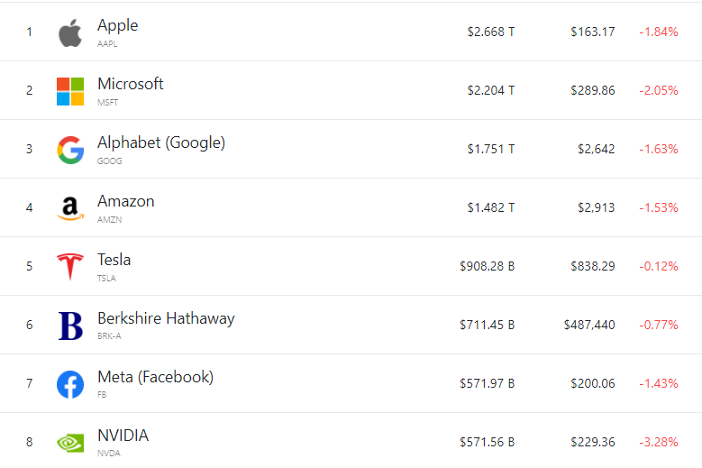This screenshot has width=702, height=468.
Task: Click the MSFT ticker symbol
Action: coord(107,102)
